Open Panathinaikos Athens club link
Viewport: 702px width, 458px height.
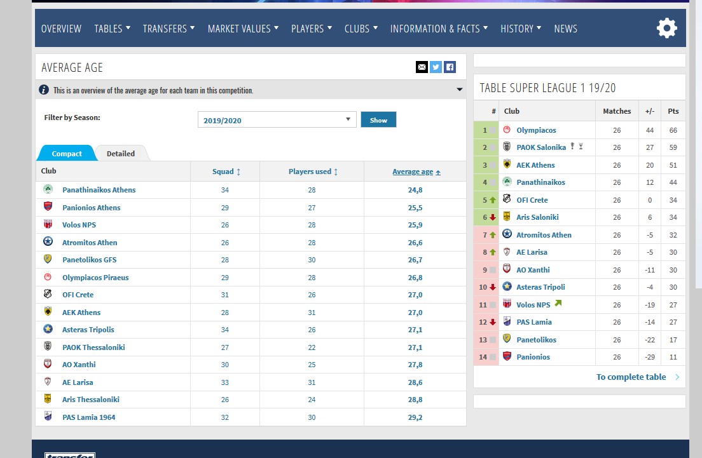tap(99, 190)
